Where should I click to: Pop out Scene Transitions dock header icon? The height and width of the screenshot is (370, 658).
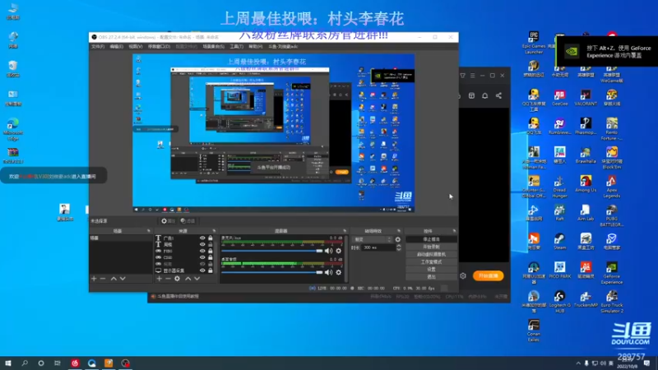coord(399,231)
